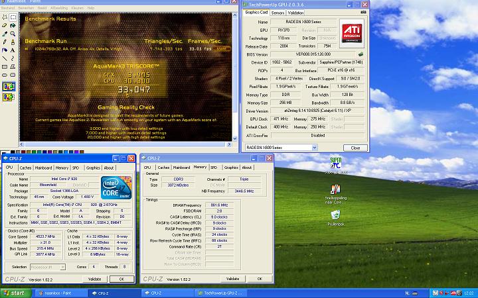Click the GPU-Z camera screenshot icon
This screenshot has height=298, width=478.
click(x=363, y=13)
